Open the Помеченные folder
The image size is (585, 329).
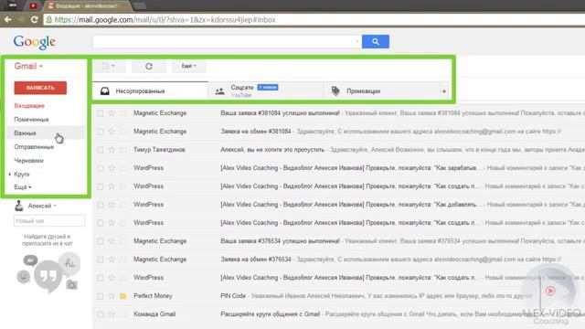31,120
